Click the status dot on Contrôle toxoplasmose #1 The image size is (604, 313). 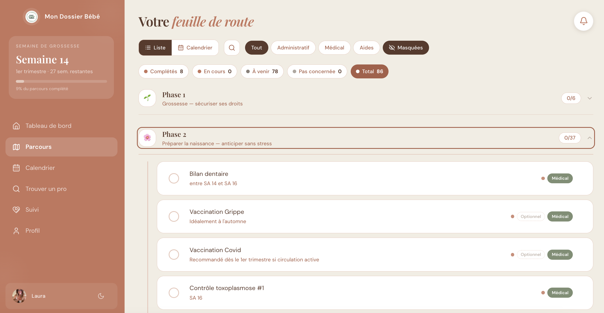543,293
